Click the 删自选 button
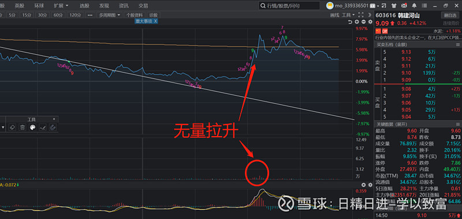 pyautogui.click(x=450, y=16)
